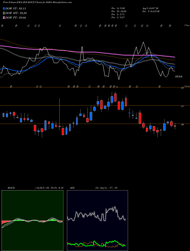Screen dimensions: 190x251
Task: Click the 'Pre O: 9.90' value
Action: click(118, 8)
